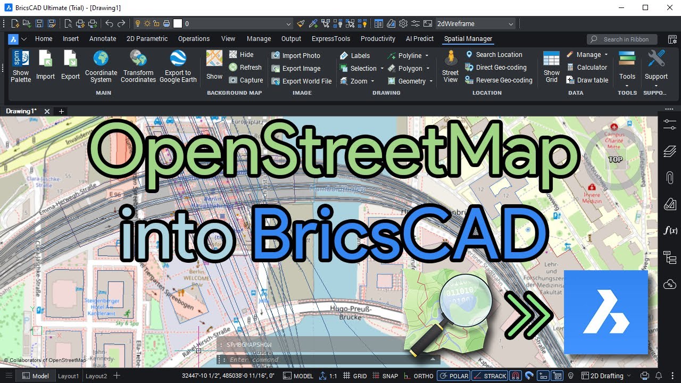The width and height of the screenshot is (681, 383).
Task: Disable STRACK snap tracking
Action: 490,376
